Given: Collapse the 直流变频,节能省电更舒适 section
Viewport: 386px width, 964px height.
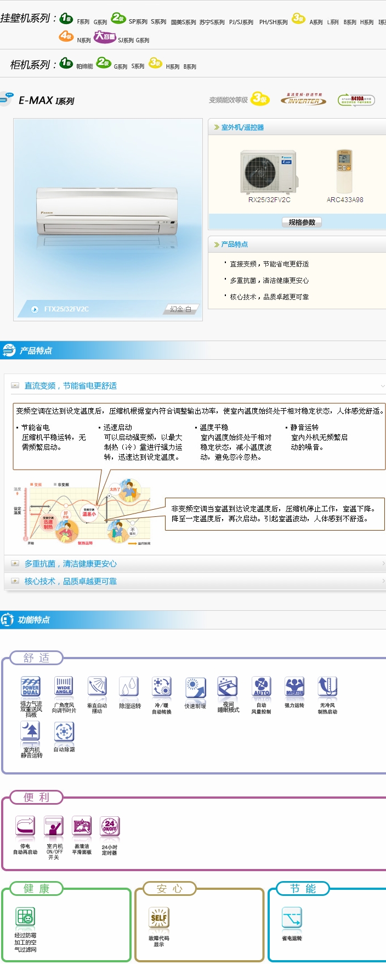Looking at the screenshot, I should click(15, 386).
